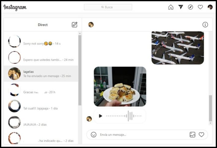The height and width of the screenshot is (148, 217).
Task: Open the food plate photo
Action: pyautogui.click(x=120, y=86)
